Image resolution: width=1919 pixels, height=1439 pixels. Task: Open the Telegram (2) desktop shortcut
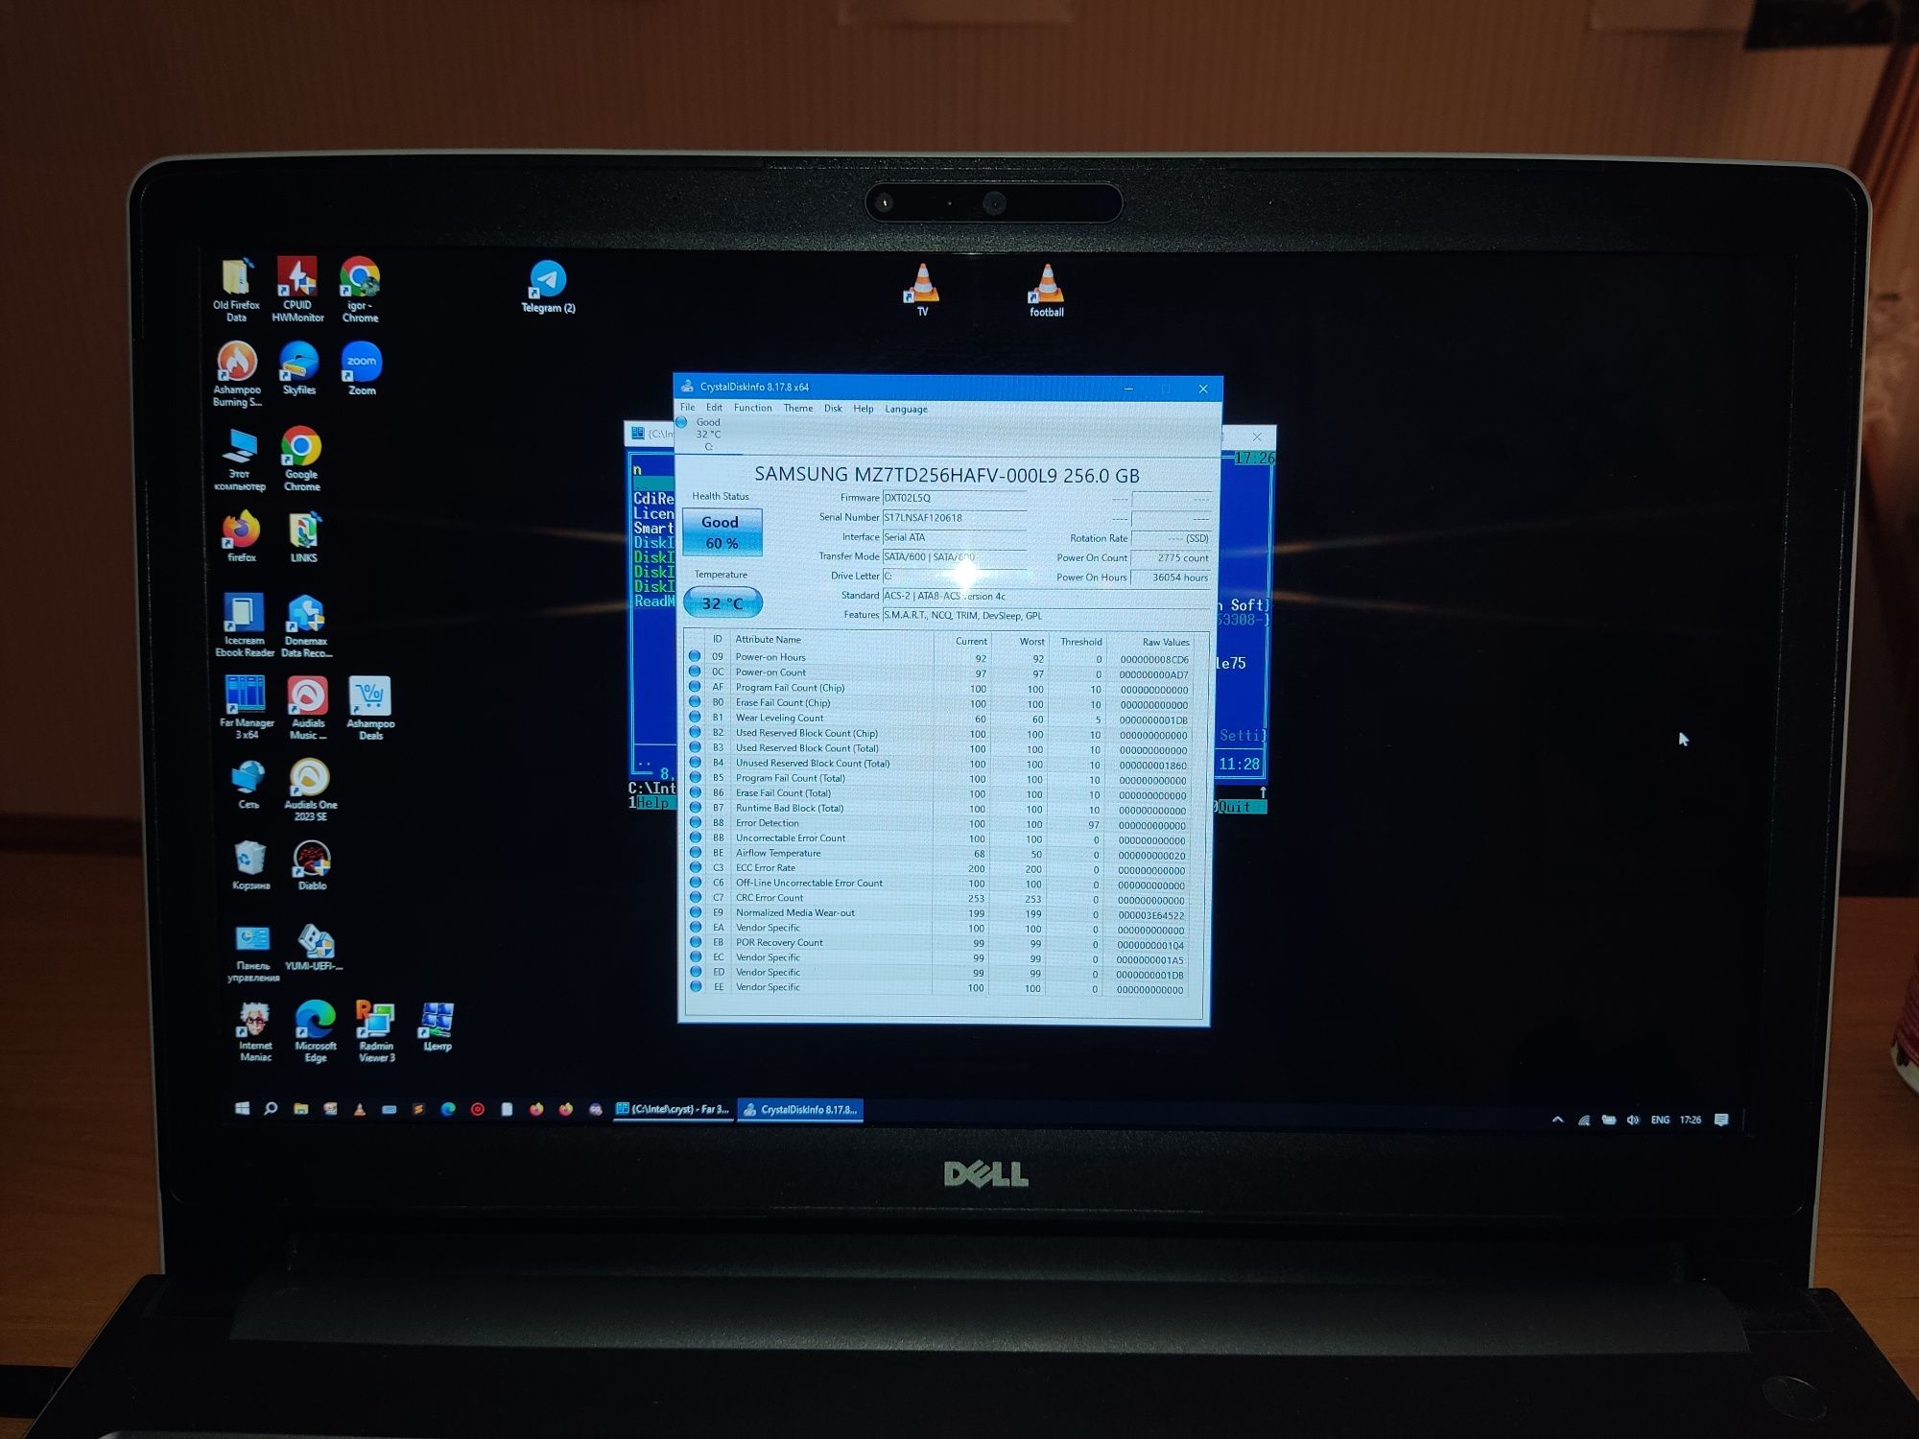548,288
